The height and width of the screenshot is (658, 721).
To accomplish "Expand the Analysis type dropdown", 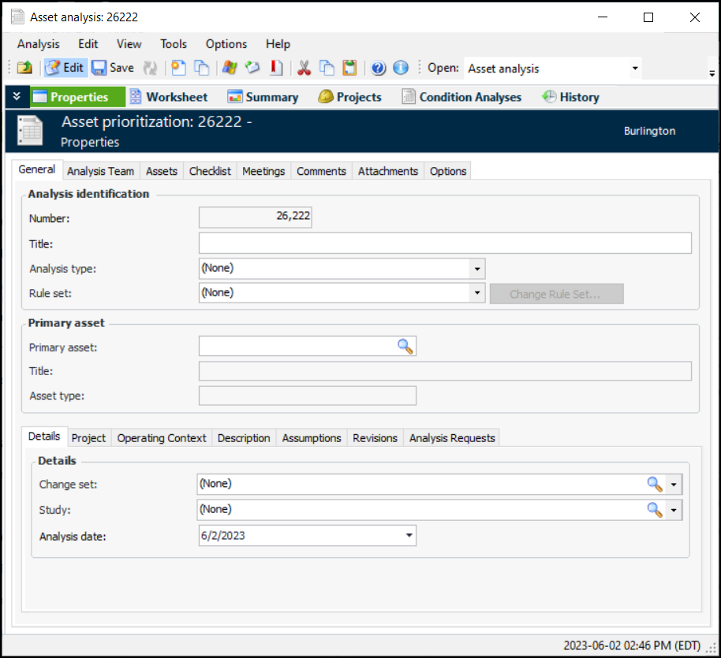I will pyautogui.click(x=477, y=269).
